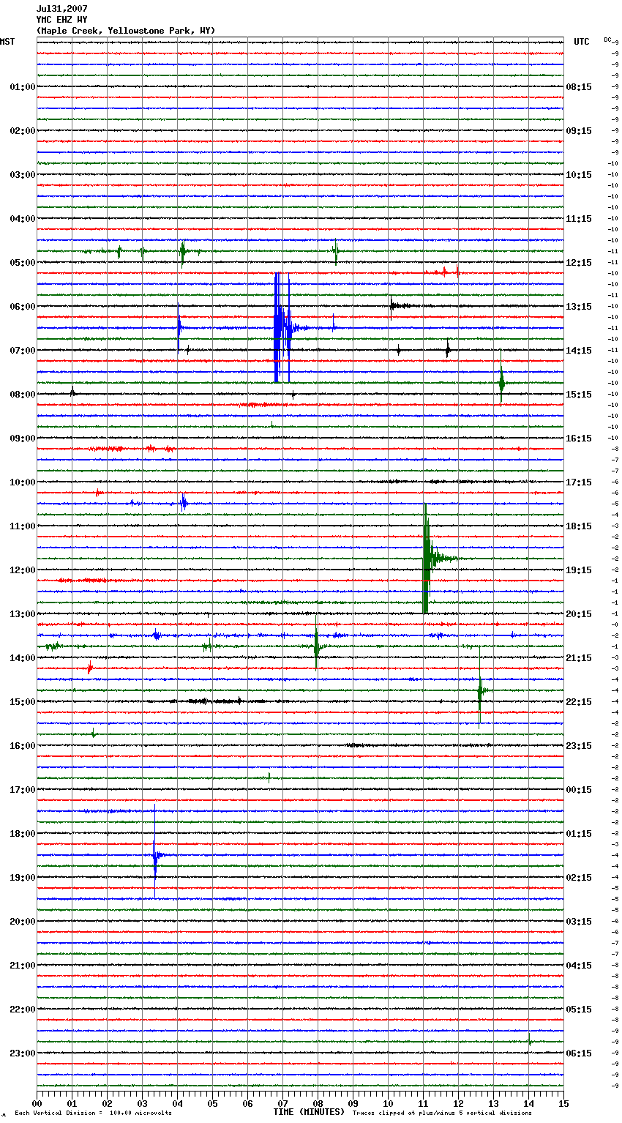The height and width of the screenshot is (1123, 622).
Task: Click minute tick label 00 on bottom axis
Action: pyautogui.click(x=37, y=1103)
